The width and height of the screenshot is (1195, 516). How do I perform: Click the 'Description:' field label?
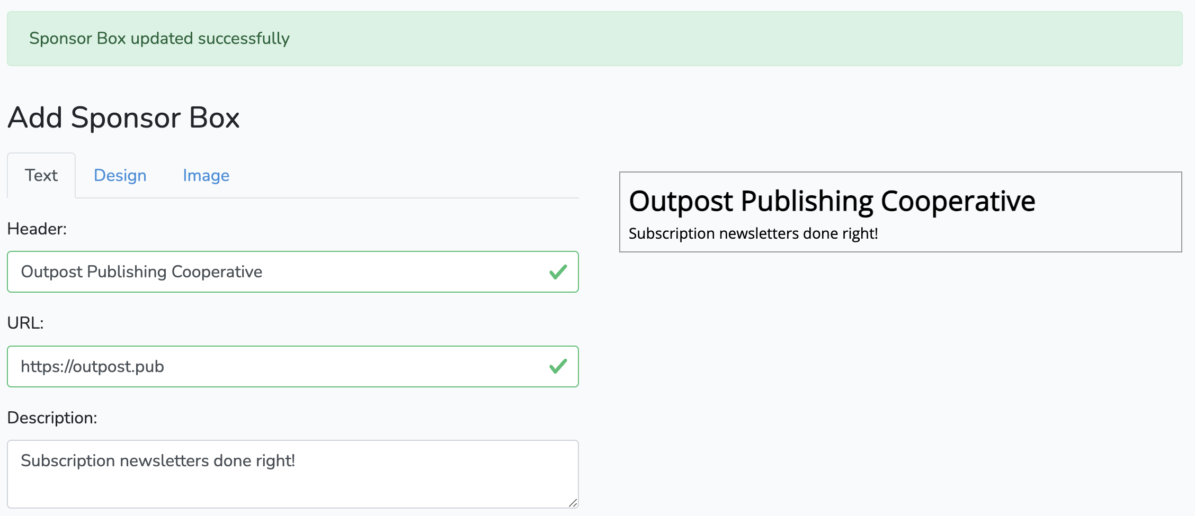pyautogui.click(x=52, y=418)
